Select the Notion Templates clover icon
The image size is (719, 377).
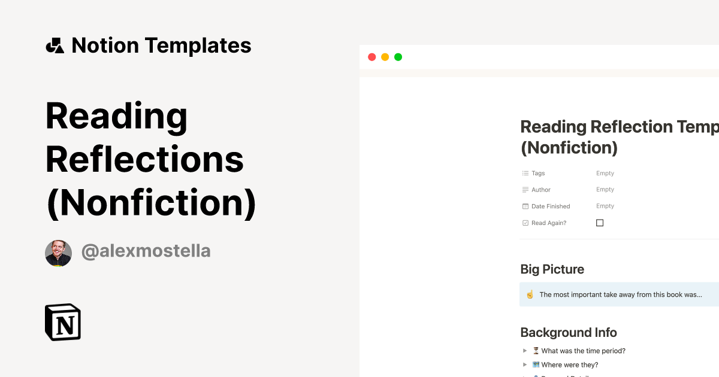pyautogui.click(x=55, y=45)
